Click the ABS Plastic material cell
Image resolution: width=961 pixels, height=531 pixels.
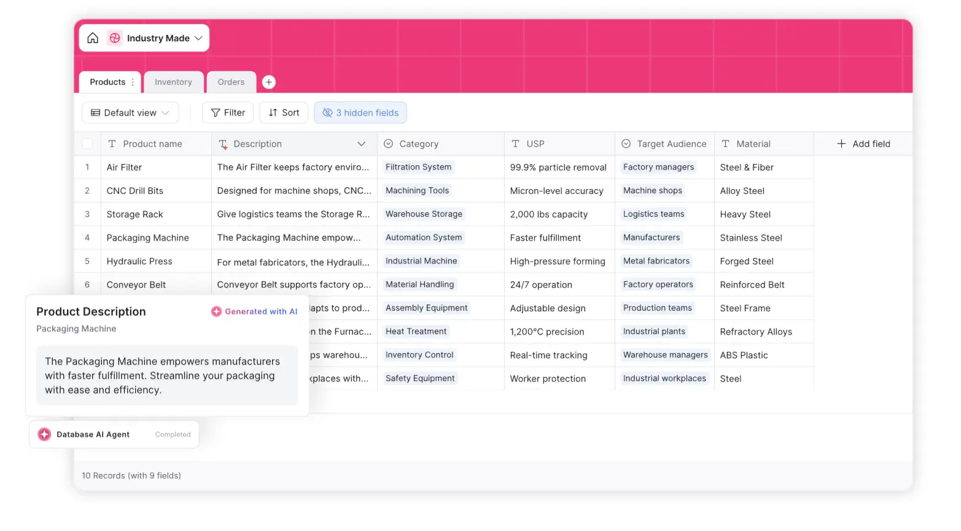[765, 355]
